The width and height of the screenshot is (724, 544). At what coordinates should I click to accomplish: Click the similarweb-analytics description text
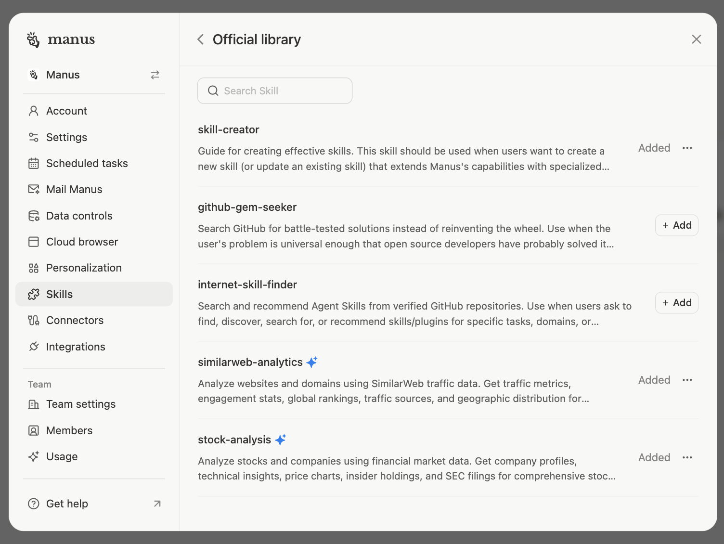pyautogui.click(x=393, y=391)
